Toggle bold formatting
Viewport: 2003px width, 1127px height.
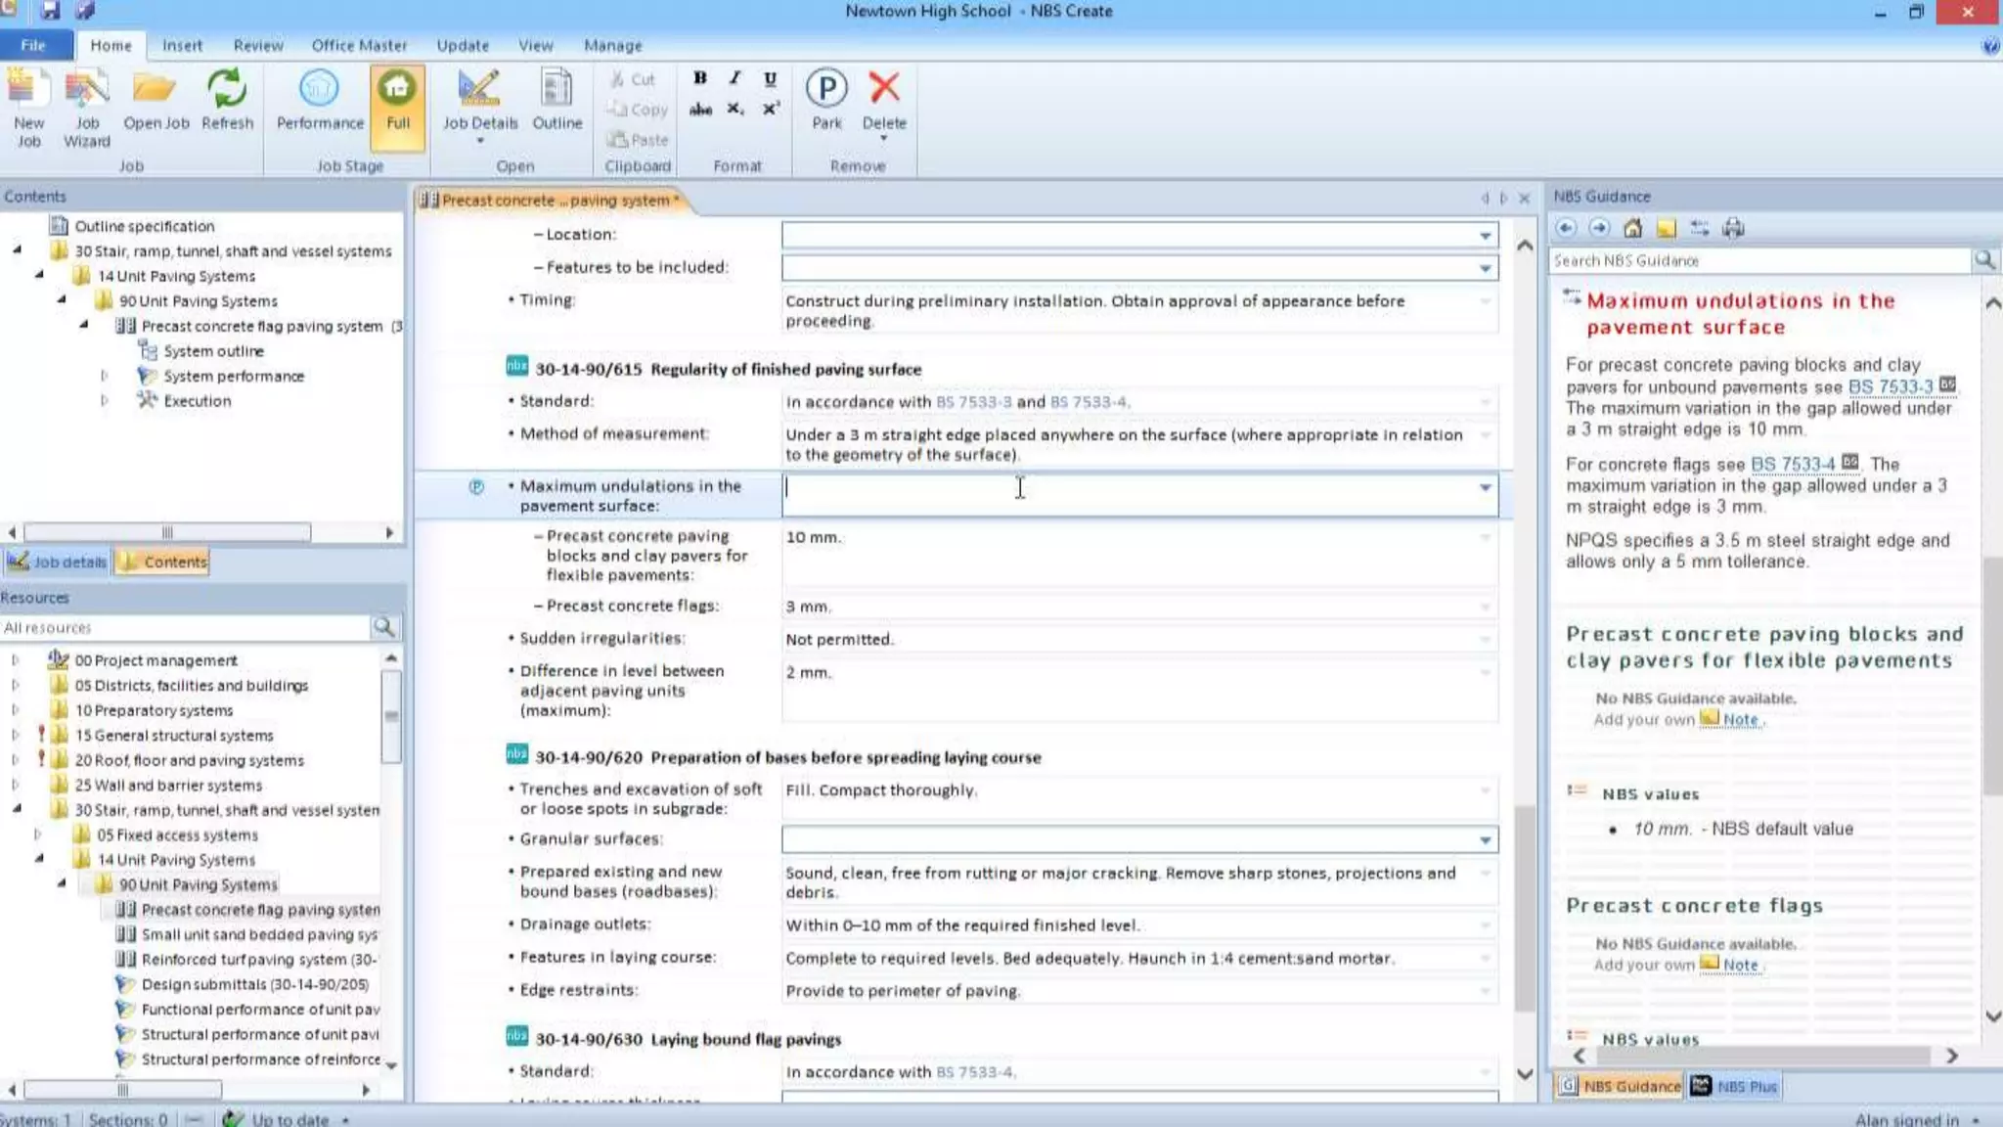(x=700, y=78)
